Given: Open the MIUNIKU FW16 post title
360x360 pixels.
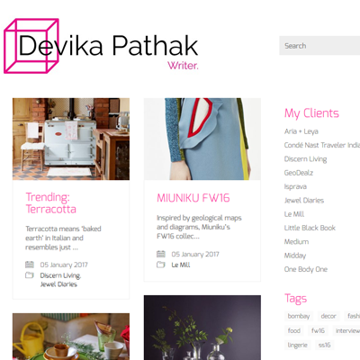Looking at the screenshot, I should pos(193,198).
